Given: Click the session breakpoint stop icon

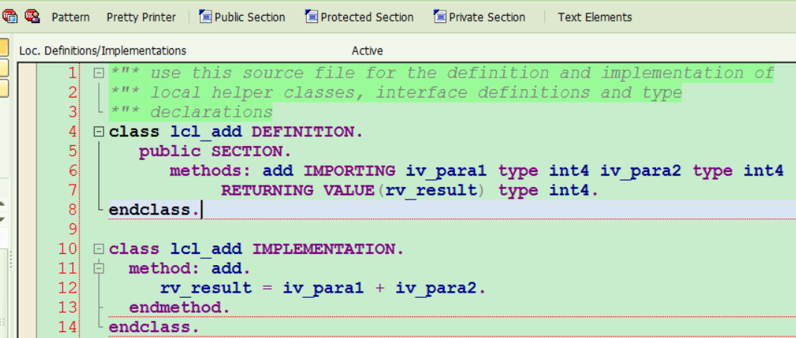Looking at the screenshot, I should pyautogui.click(x=10, y=16).
